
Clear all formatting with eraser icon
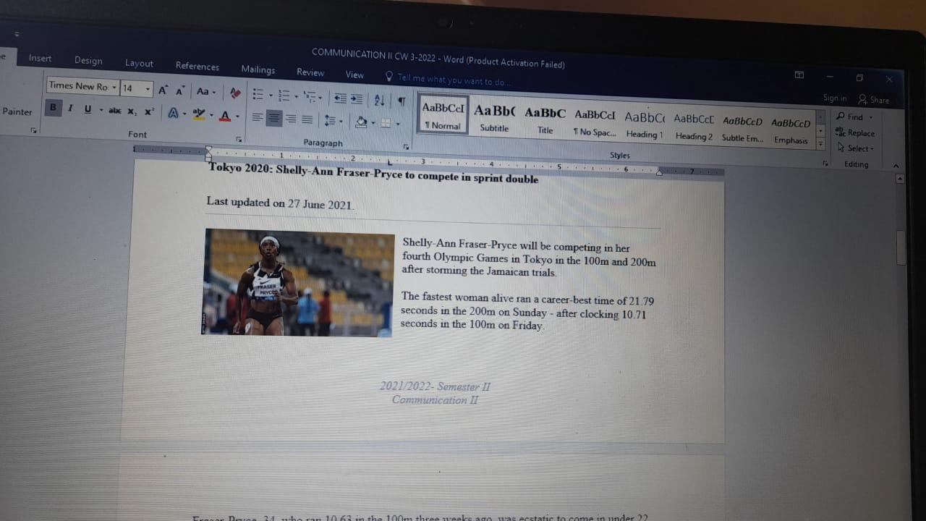235,93
